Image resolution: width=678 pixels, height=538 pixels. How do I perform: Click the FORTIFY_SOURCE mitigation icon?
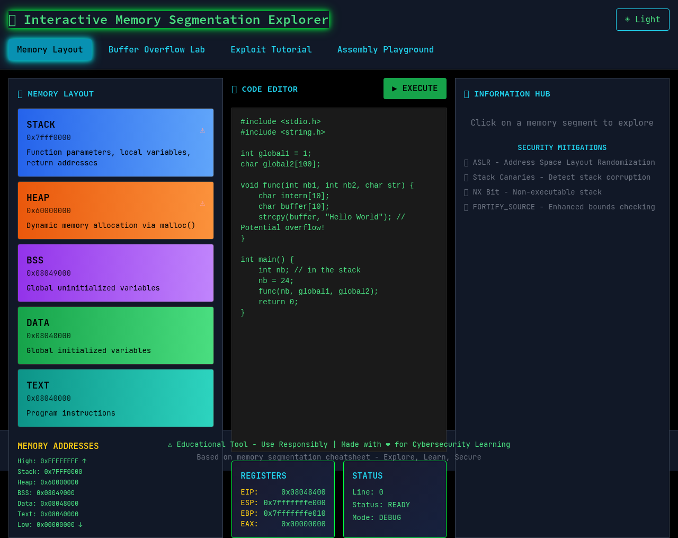point(466,207)
